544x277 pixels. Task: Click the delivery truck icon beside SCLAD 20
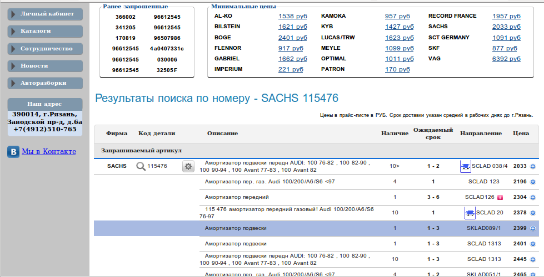[x=470, y=213]
